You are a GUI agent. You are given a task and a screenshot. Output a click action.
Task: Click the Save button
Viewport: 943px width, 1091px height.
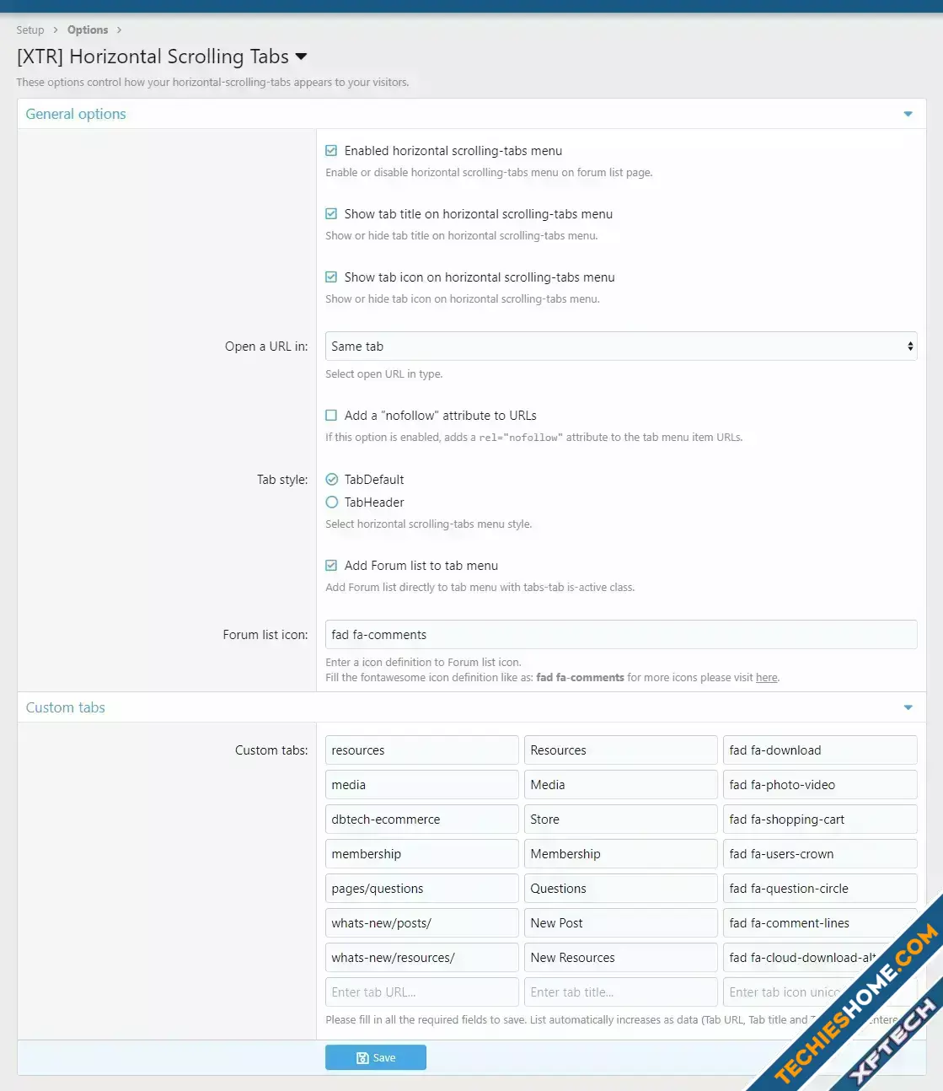point(376,1057)
